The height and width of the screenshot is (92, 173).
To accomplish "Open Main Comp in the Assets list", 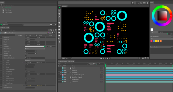I will tap(8, 8).
